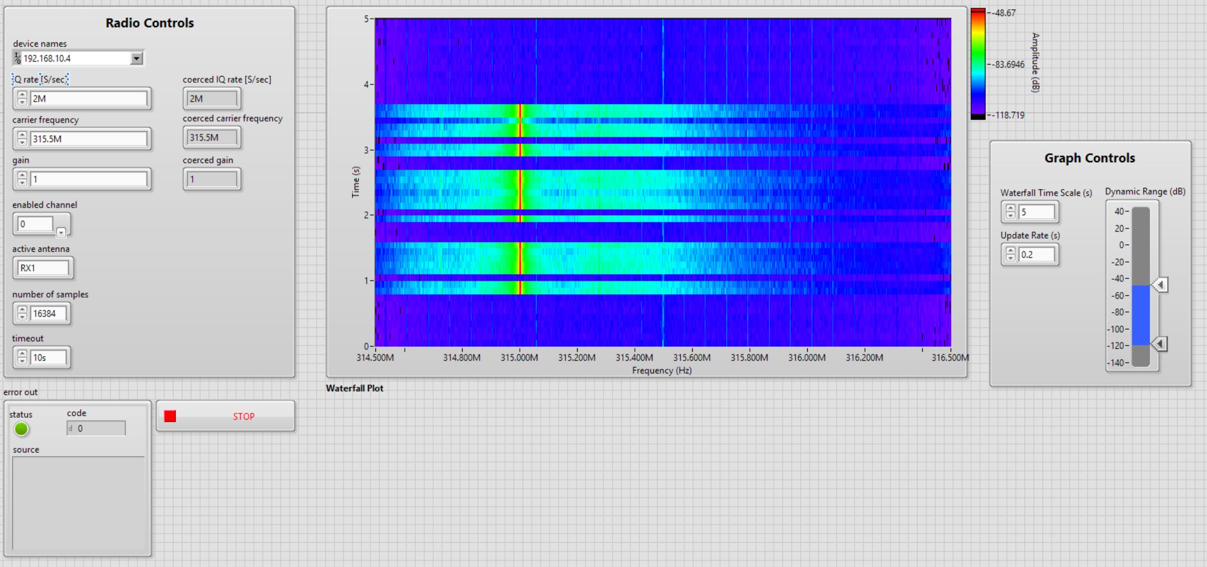Click the number of samples stepper

[x=22, y=313]
